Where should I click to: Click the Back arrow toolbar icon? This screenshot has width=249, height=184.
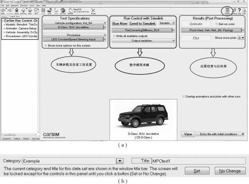(x=3, y=10)
